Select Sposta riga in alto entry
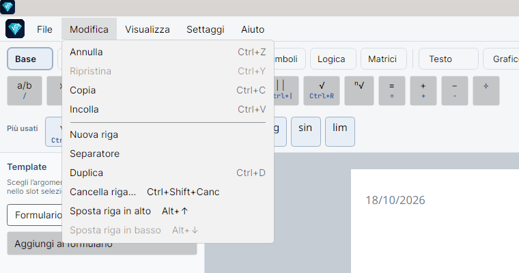Image resolution: width=519 pixels, height=273 pixels. 168,211
